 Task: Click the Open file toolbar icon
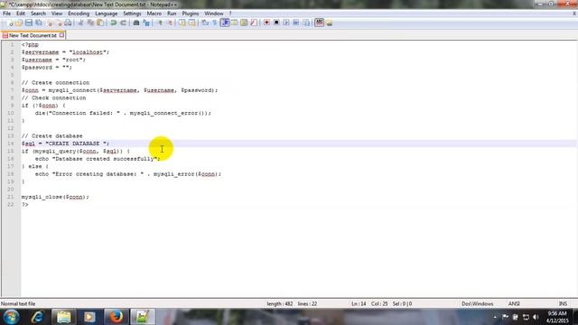point(19,23)
